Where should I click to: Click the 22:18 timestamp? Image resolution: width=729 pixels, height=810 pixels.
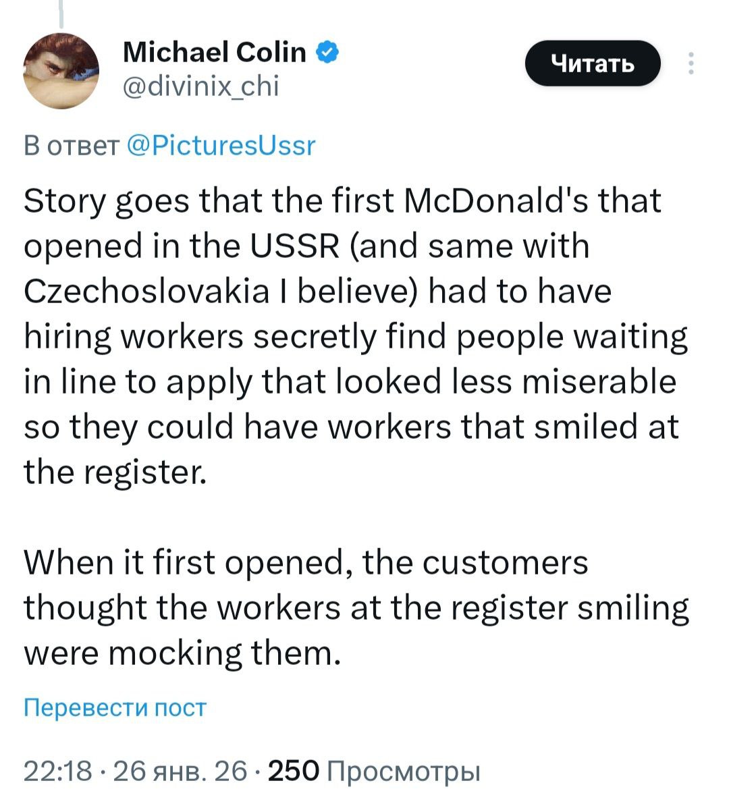click(x=57, y=770)
